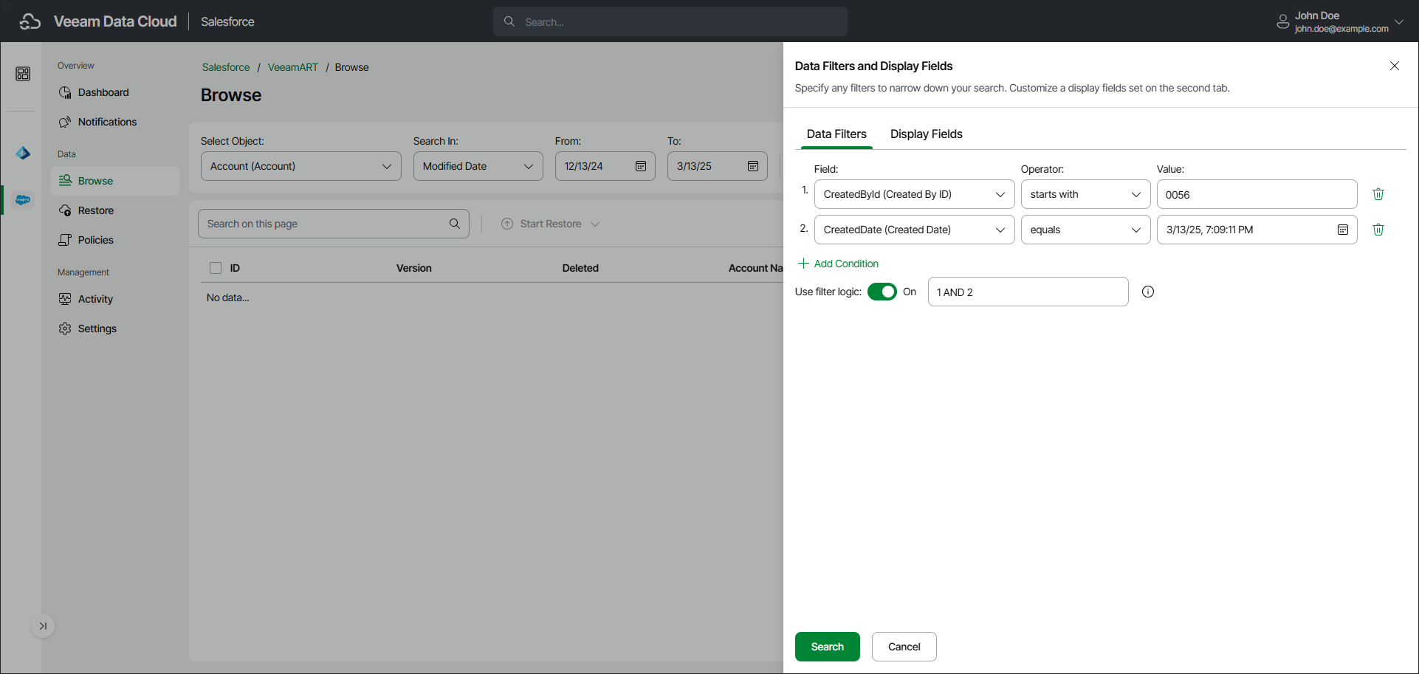
Task: Click Add Condition link
Action: coord(838,264)
